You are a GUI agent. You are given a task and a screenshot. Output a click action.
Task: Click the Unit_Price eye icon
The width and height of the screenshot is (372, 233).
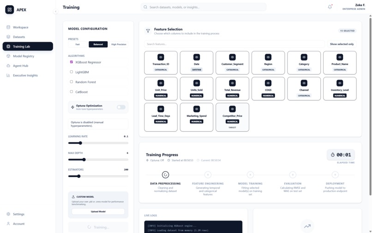[x=161, y=83]
